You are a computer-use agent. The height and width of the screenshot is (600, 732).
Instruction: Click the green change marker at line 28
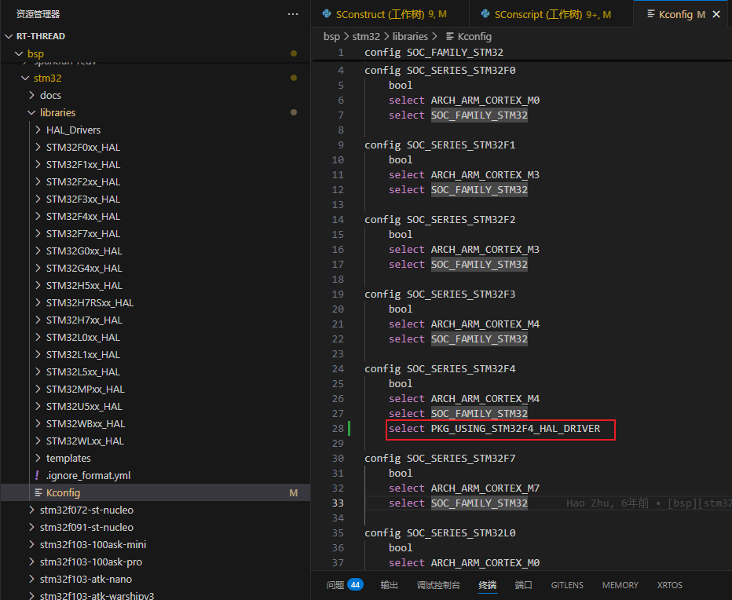[350, 429]
